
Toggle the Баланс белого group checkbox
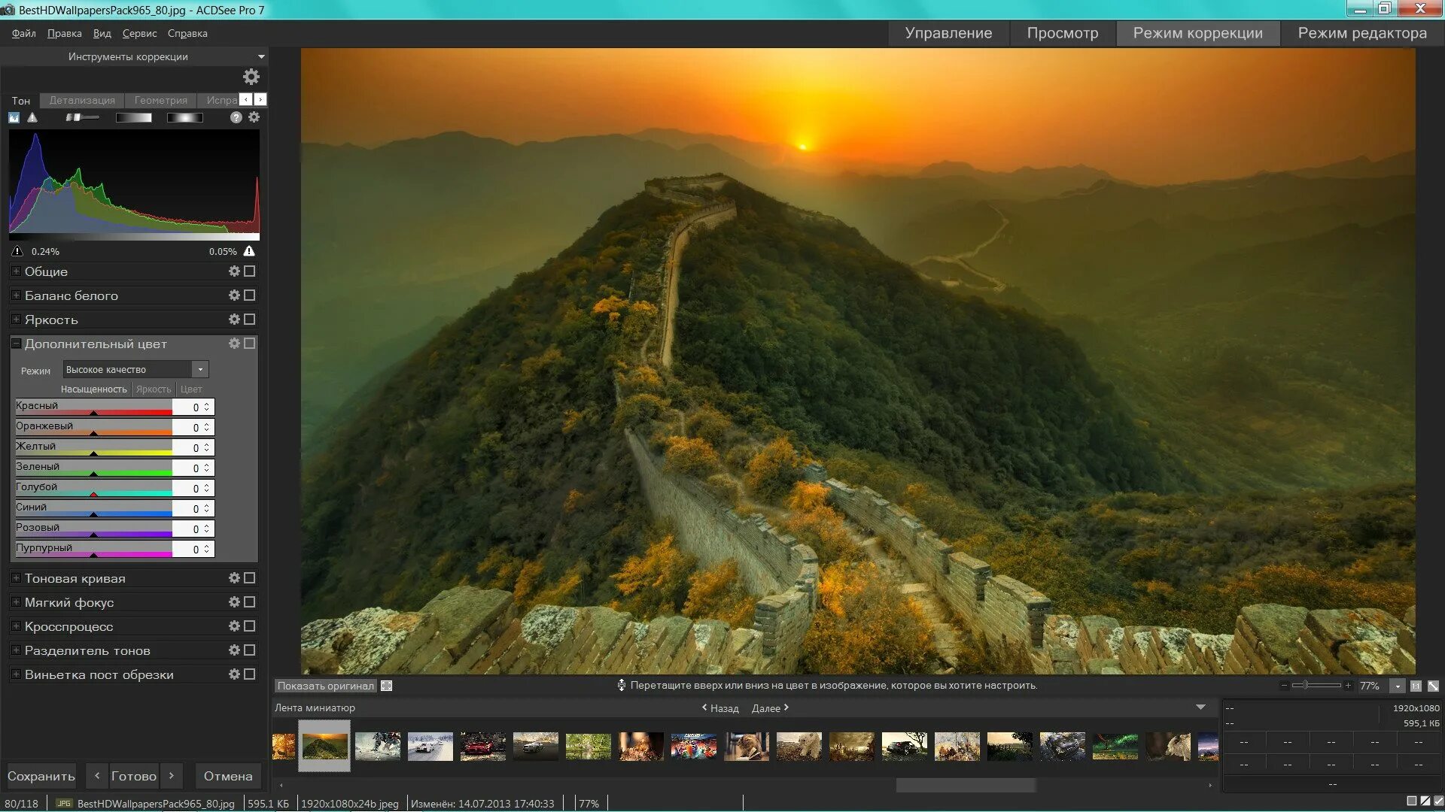[x=250, y=295]
